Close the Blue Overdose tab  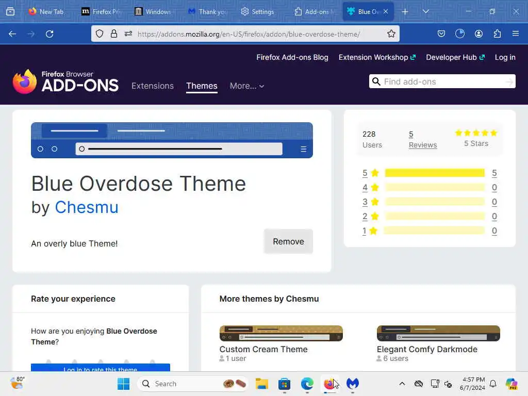click(386, 11)
